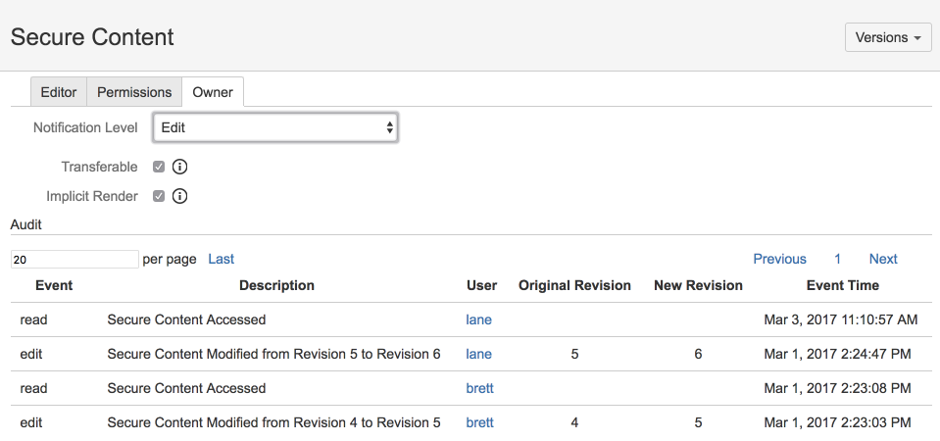Open the Notification Level dropdown
Screen dimensions: 940x441
tap(275, 127)
